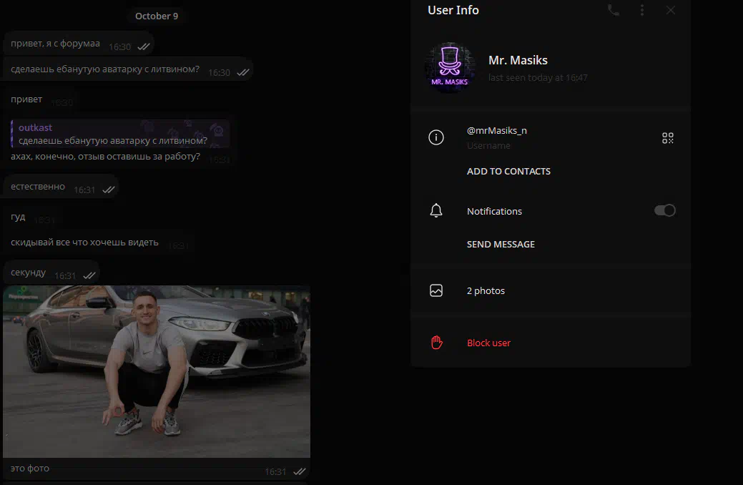Screen dimensions: 743x485
Task: Click the October 9 date badge
Action: (x=157, y=16)
